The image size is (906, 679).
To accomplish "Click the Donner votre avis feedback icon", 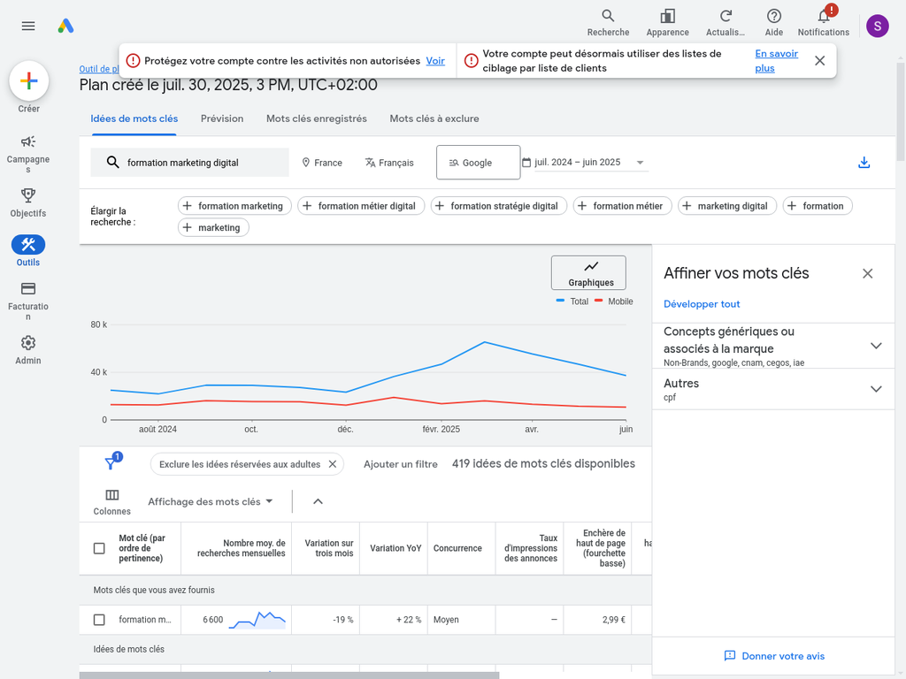I will tap(730, 656).
